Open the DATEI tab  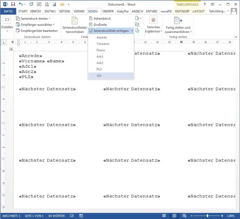click(8, 11)
